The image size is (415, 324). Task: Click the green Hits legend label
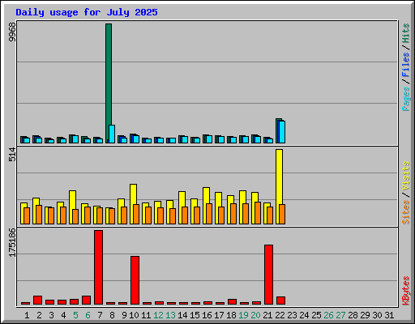tap(405, 33)
